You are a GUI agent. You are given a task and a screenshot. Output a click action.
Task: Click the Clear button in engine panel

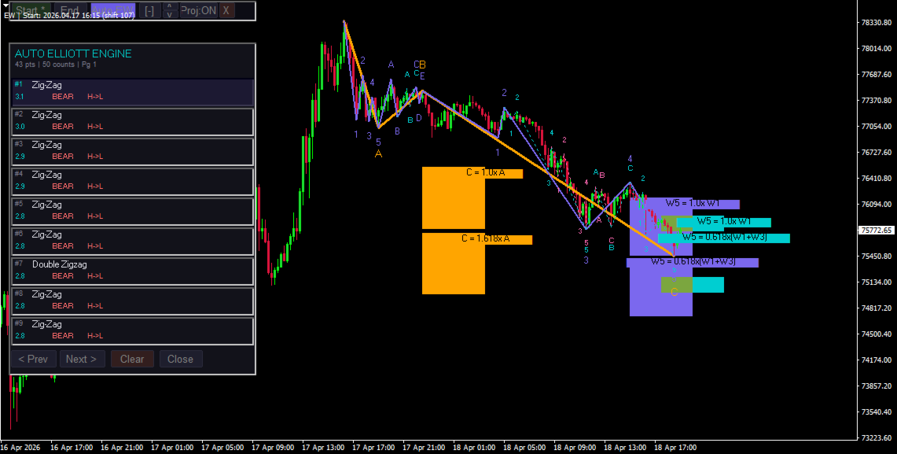[132, 359]
